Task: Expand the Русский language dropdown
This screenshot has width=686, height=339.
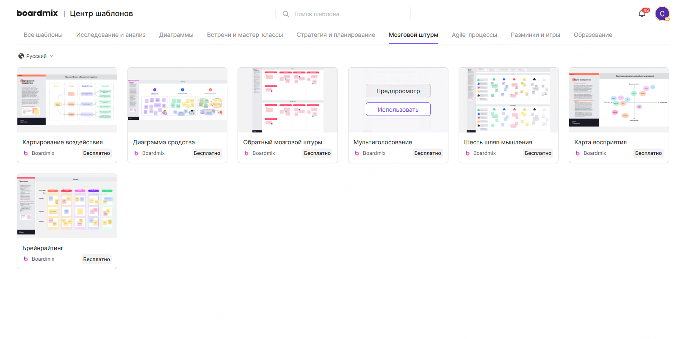Action: 36,56
